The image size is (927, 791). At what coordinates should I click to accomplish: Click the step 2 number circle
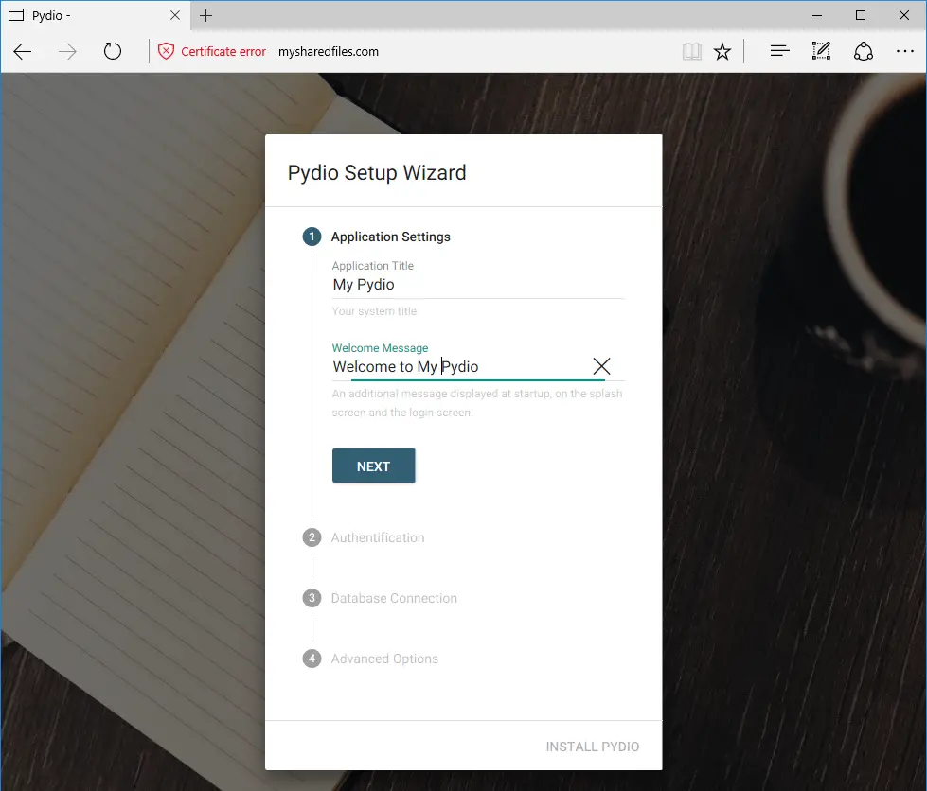pyautogui.click(x=312, y=537)
